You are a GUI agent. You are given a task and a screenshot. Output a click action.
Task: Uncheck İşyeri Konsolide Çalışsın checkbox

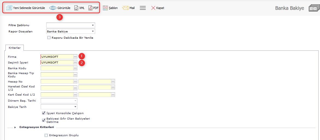(x=44, y=113)
